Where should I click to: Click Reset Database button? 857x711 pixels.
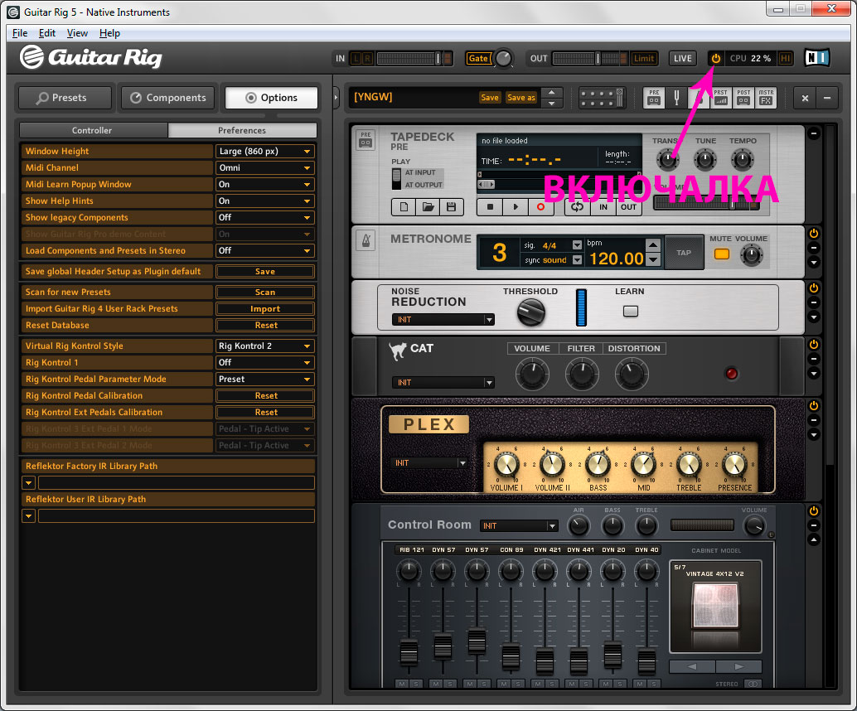coord(265,325)
